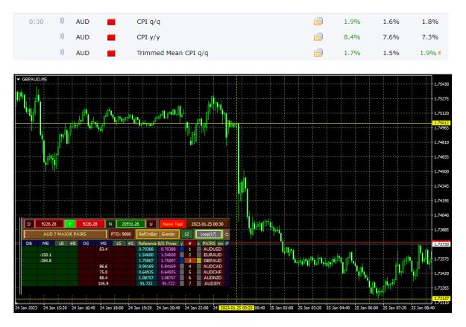The height and width of the screenshot is (327, 466).
Task: Click revised marker next to 1.9% previous value
Action: pyautogui.click(x=439, y=53)
